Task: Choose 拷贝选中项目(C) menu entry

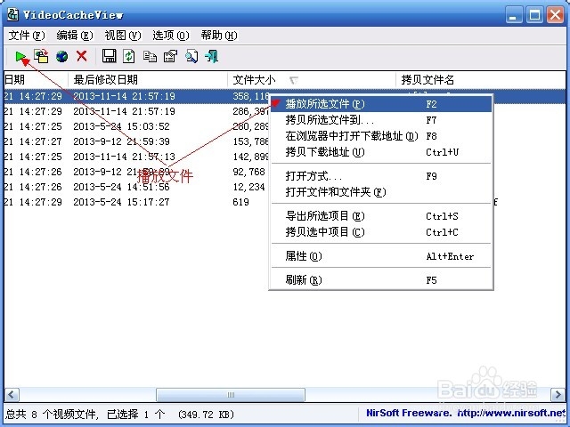Action: [380, 232]
